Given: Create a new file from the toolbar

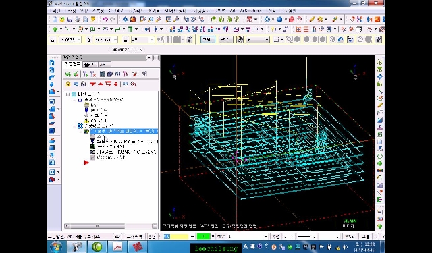Looking at the screenshot, I should [x=55, y=20].
